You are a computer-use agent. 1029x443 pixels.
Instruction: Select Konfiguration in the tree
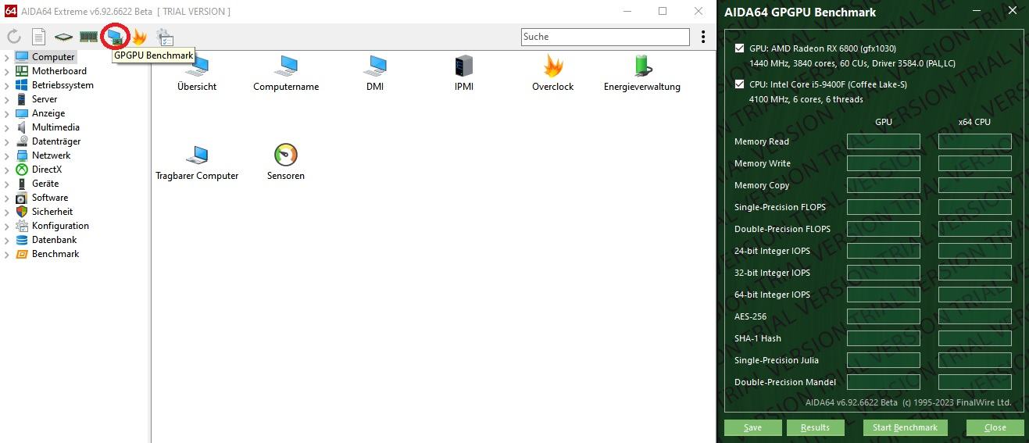pyautogui.click(x=60, y=226)
